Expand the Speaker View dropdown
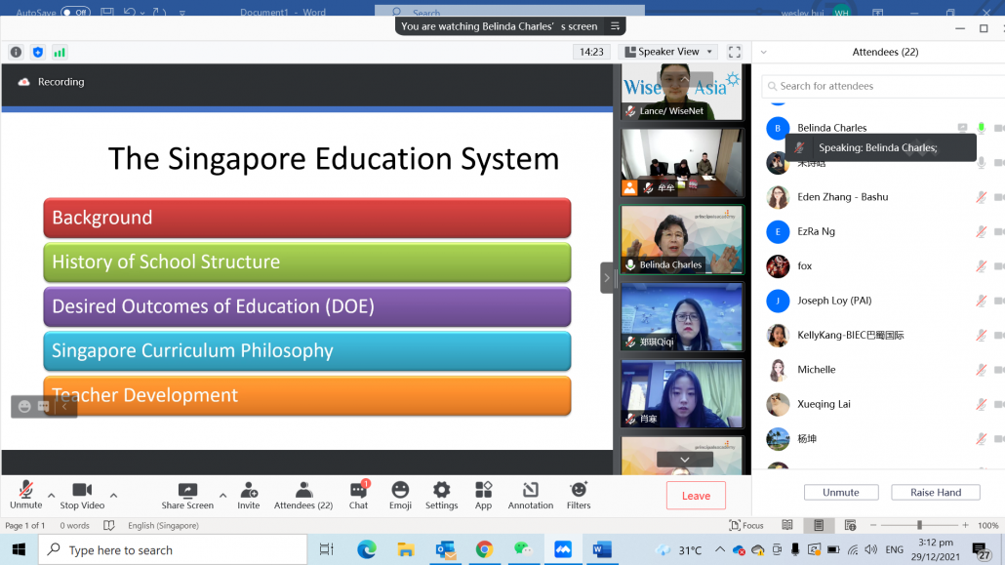This screenshot has width=1005, height=565. coord(668,52)
